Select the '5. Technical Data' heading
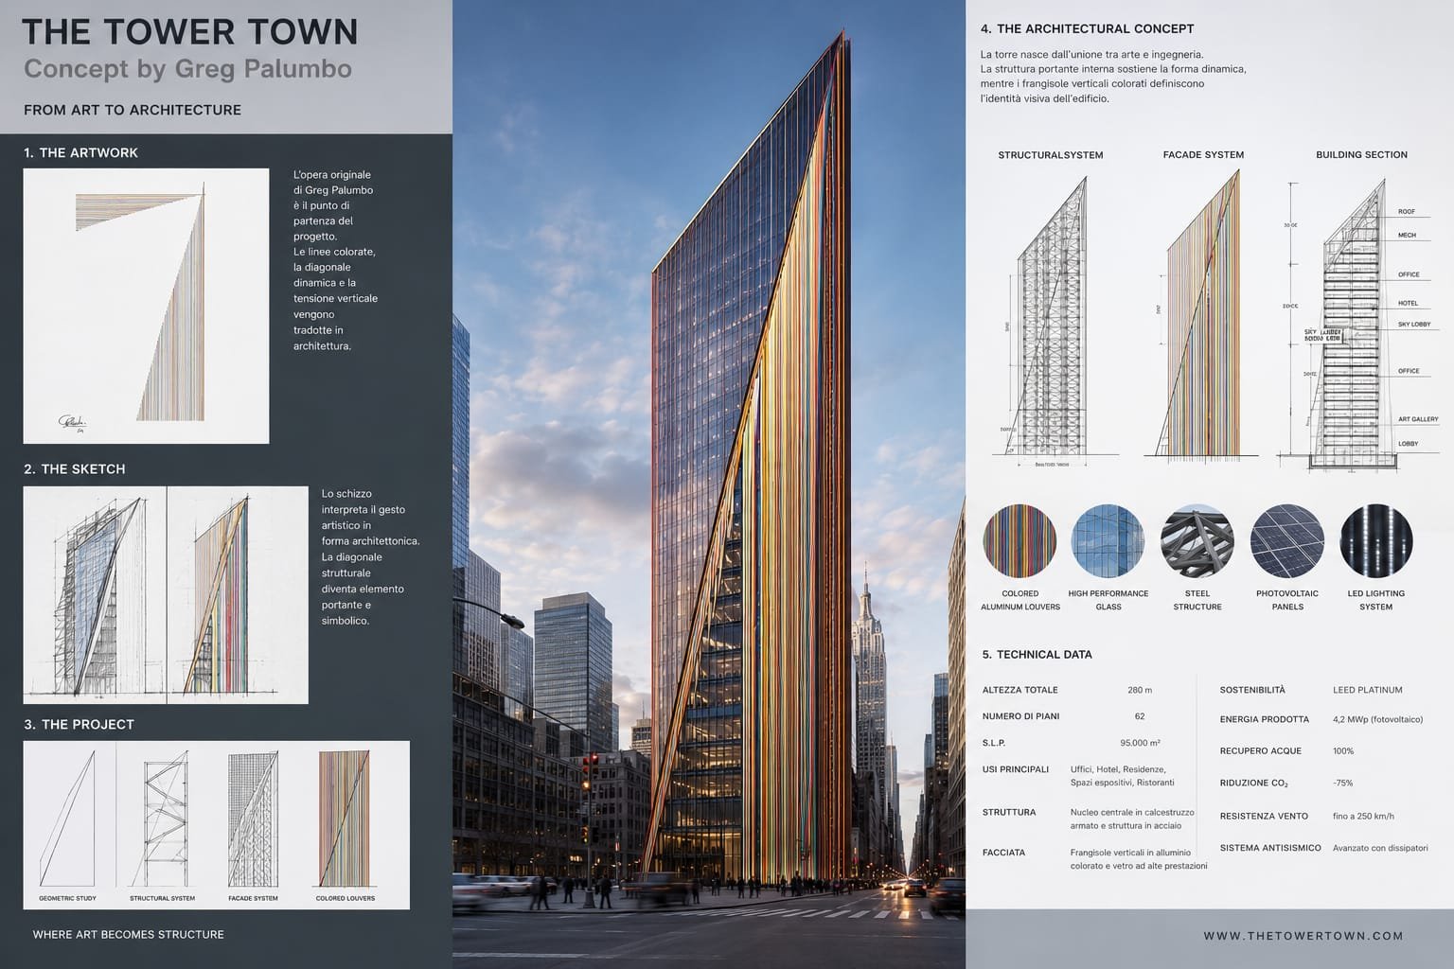 click(x=1037, y=655)
